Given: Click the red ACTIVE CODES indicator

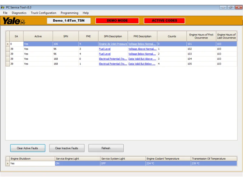Looking at the screenshot, I should [x=164, y=21].
